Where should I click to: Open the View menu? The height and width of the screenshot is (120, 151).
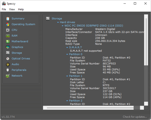[12, 9]
